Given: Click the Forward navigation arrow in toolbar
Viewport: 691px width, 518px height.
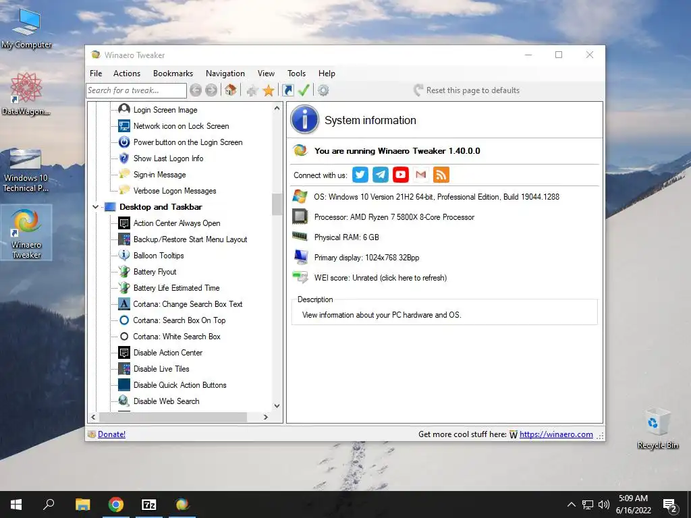Looking at the screenshot, I should click(x=211, y=90).
